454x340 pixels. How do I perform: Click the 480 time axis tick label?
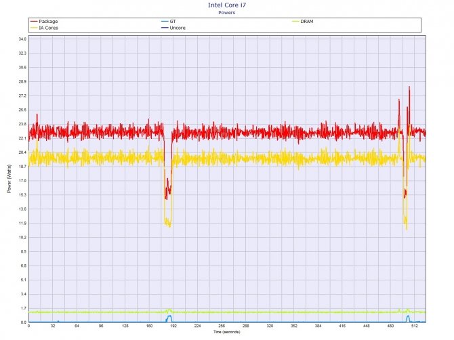pos(390,326)
